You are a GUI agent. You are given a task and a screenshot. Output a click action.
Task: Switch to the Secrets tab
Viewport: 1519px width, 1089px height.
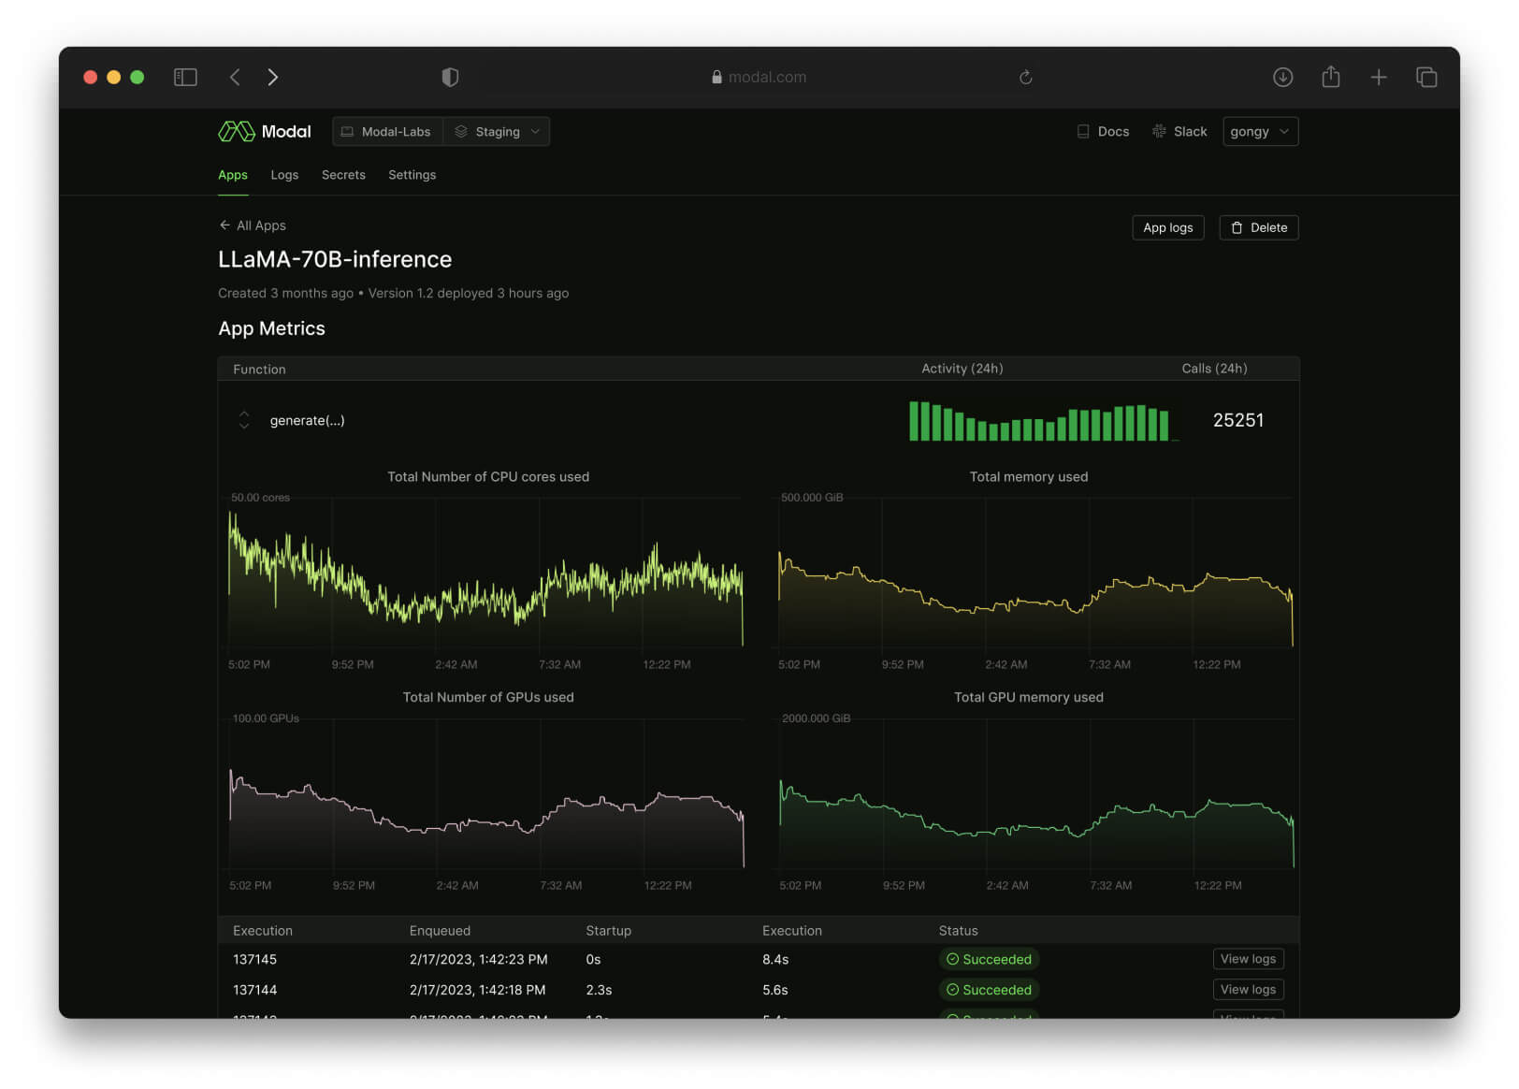[343, 175]
